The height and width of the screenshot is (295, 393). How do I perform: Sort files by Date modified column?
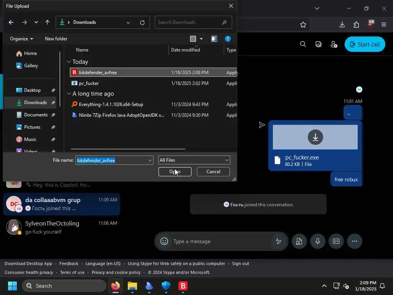(185, 50)
